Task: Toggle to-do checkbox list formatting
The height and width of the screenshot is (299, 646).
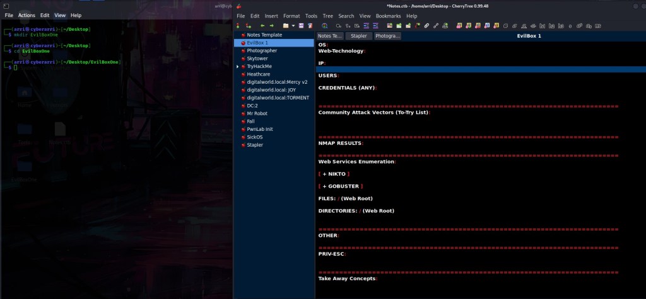Action: (x=357, y=26)
